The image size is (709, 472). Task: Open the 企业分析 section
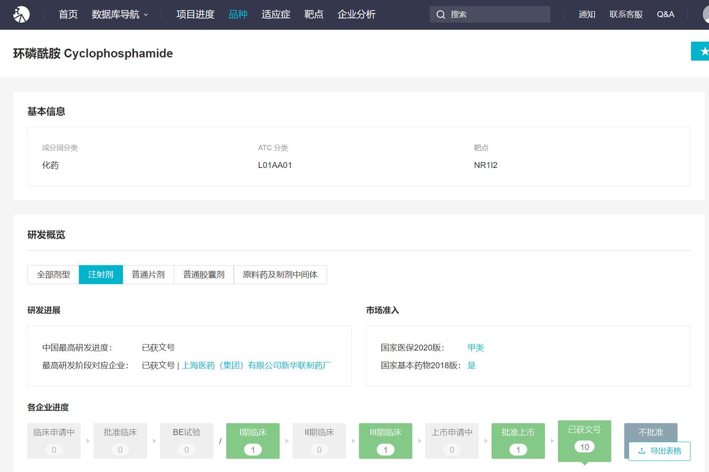click(357, 14)
